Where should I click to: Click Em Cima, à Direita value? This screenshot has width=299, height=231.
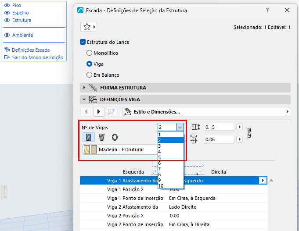[189, 224]
